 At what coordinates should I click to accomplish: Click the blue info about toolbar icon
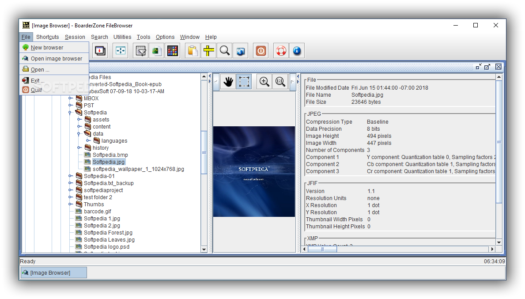coord(297,51)
